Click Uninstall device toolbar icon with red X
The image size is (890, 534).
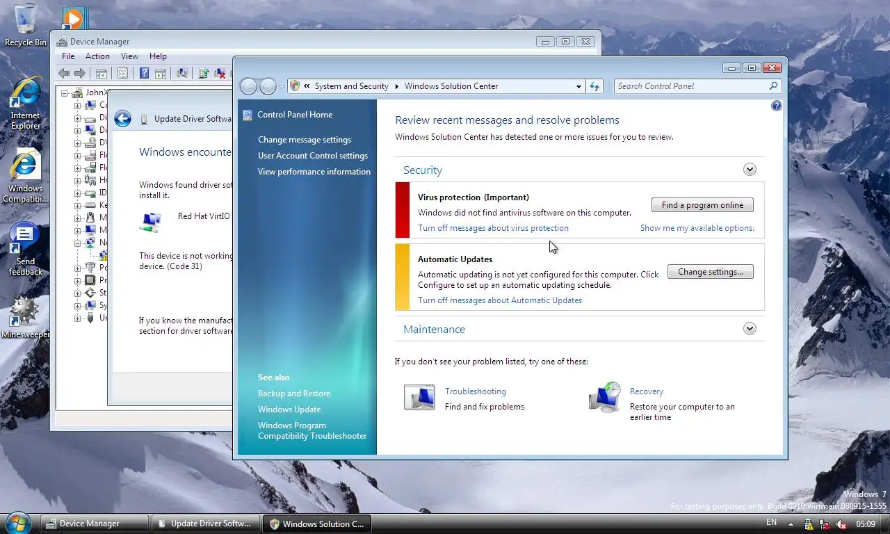point(220,73)
